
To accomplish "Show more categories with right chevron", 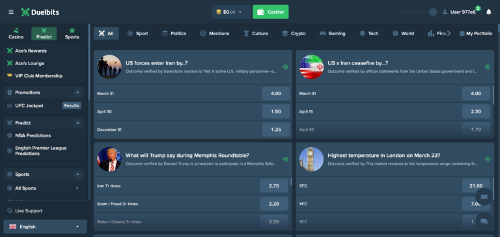I will 449,33.
